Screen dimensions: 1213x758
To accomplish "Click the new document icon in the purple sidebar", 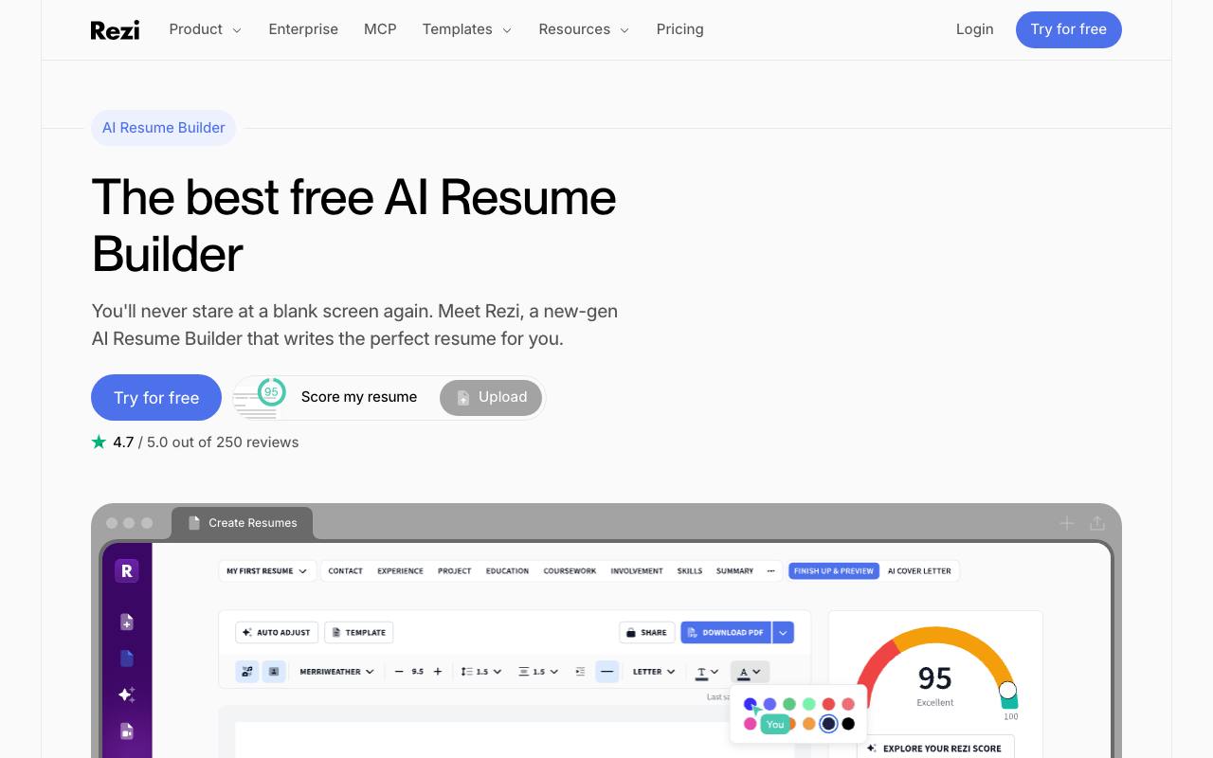I will tap(127, 622).
